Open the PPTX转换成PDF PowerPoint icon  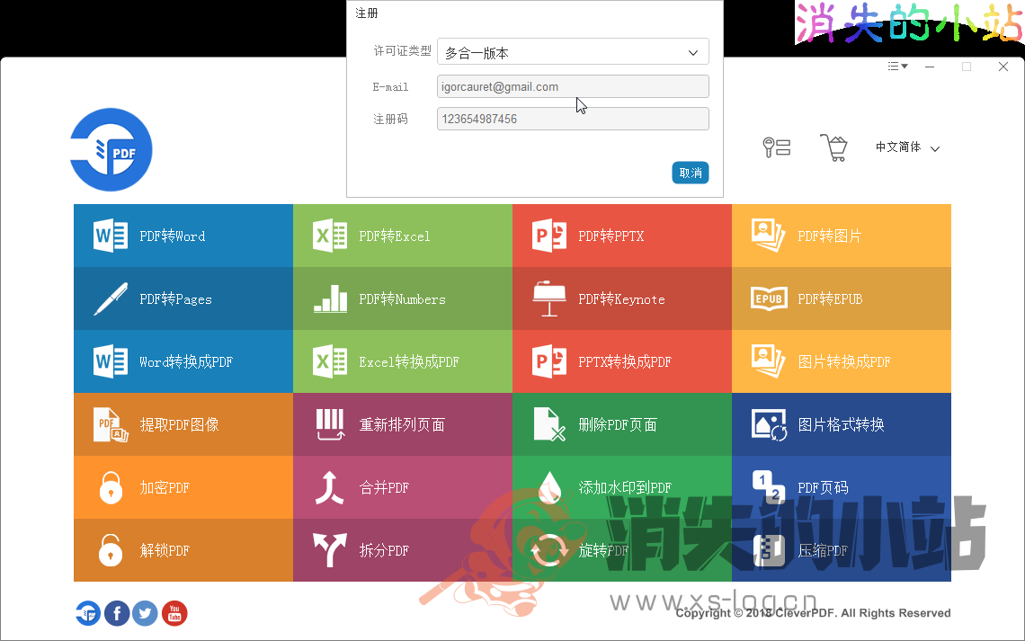coord(549,361)
